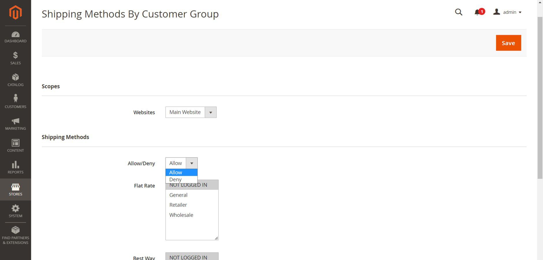The width and height of the screenshot is (543, 260).
Task: Open the notifications bell icon
Action: [477, 12]
